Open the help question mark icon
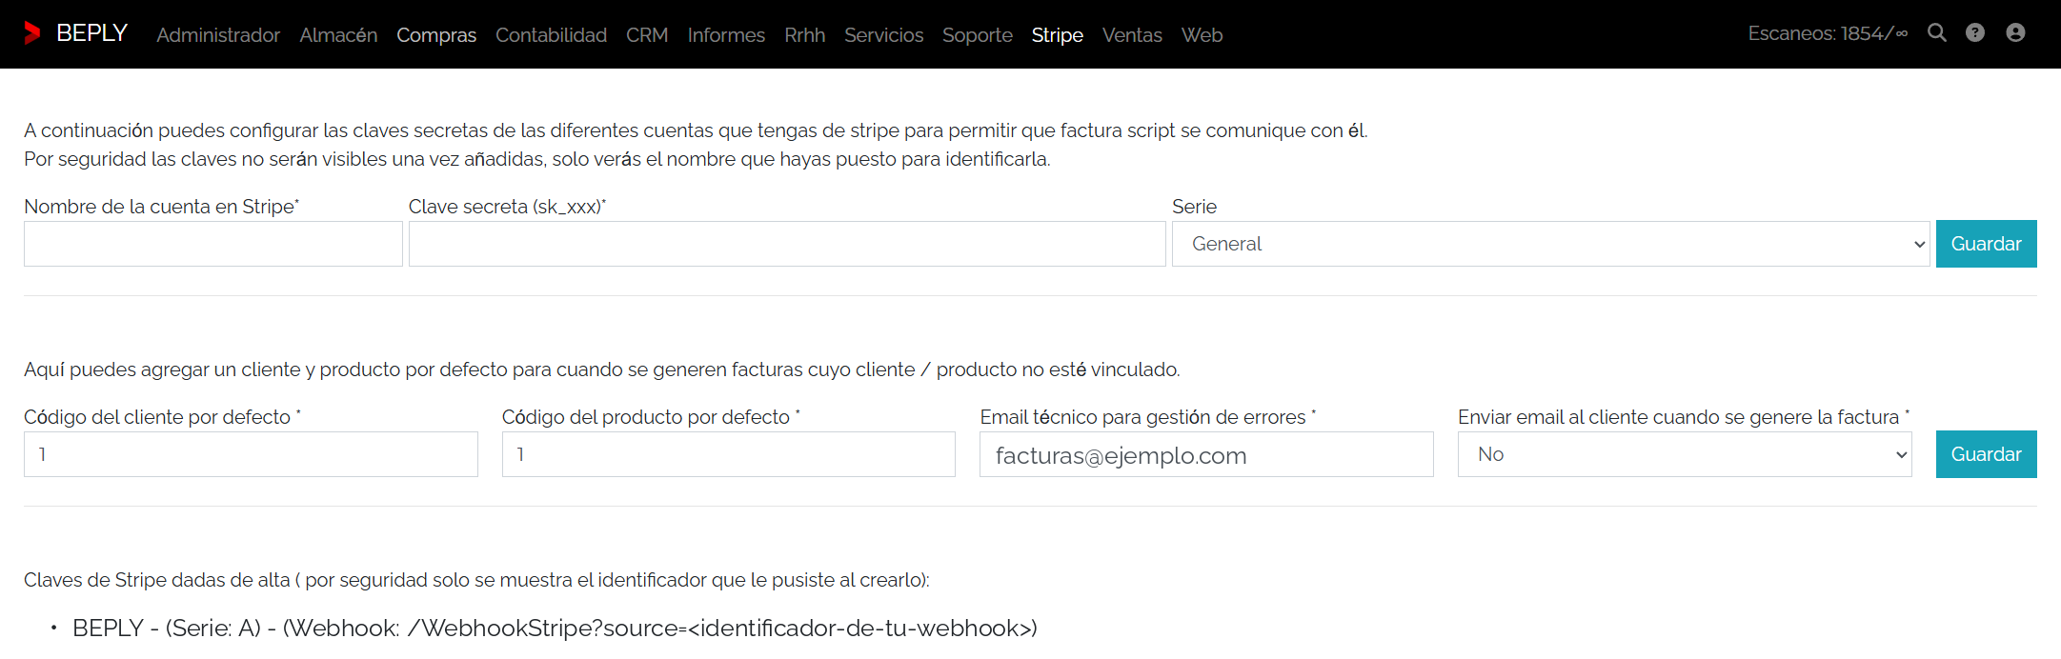 (1975, 33)
